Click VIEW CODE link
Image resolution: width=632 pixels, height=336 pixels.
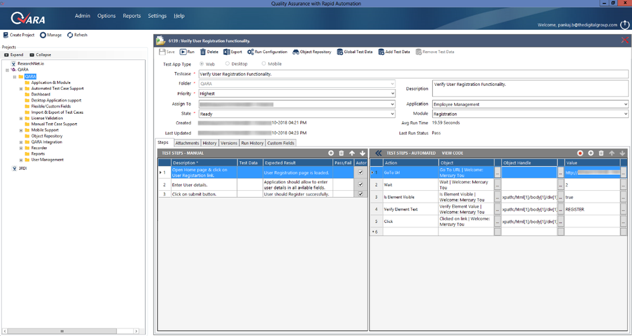coord(452,153)
